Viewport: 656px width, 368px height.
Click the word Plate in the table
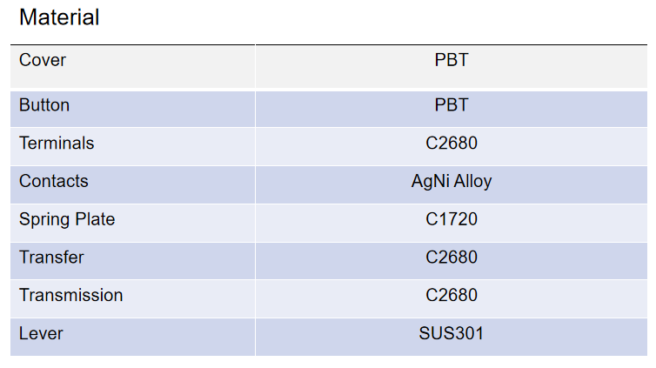click(x=96, y=219)
